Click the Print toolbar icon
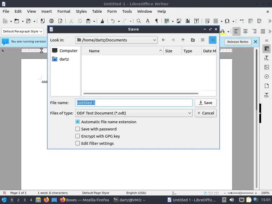Viewport: 272px width, 204px height. coord(52,21)
